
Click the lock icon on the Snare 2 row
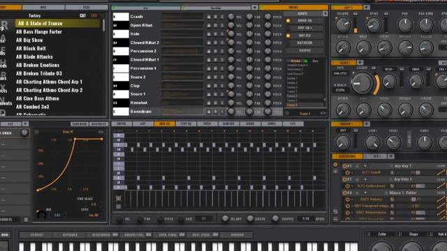click(x=209, y=77)
